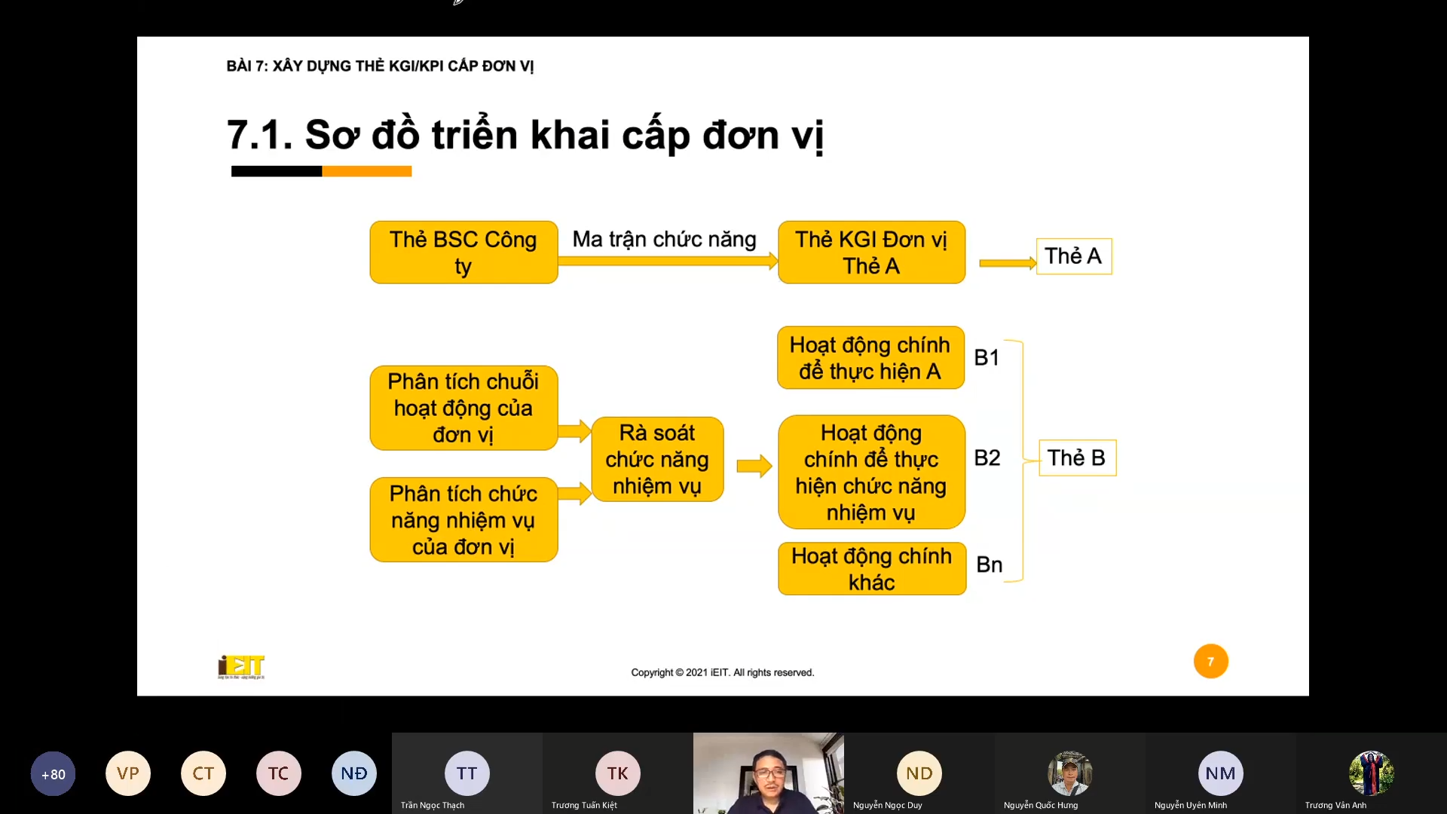The image size is (1447, 814).
Task: Expand the Thẻ BSC Công ty node
Action: pyautogui.click(x=463, y=252)
